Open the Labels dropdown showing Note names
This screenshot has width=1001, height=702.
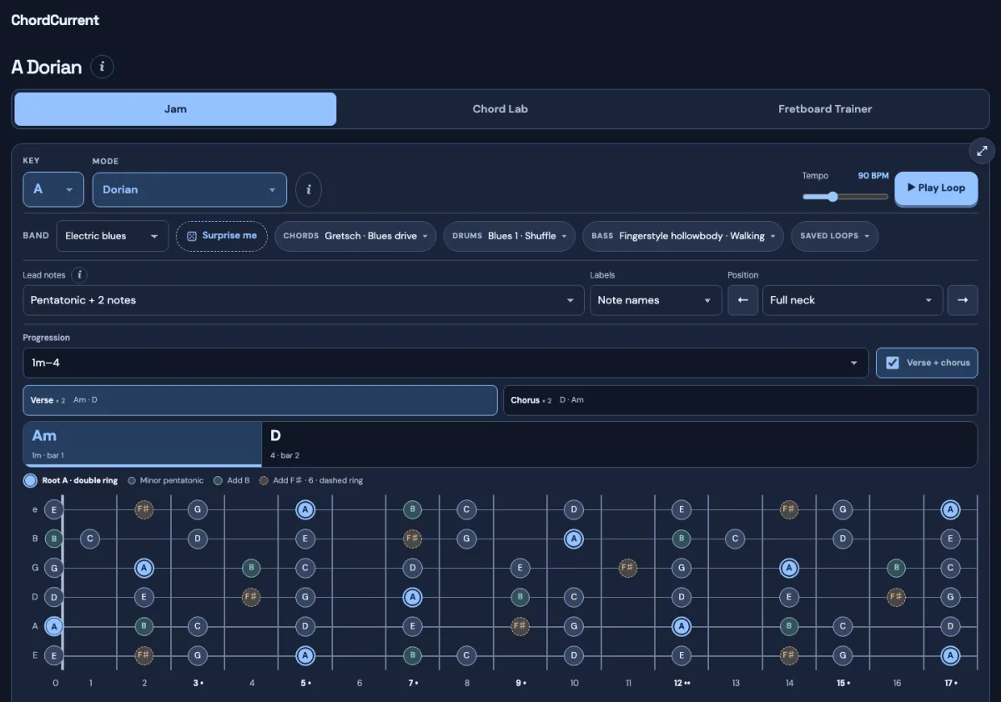656,300
